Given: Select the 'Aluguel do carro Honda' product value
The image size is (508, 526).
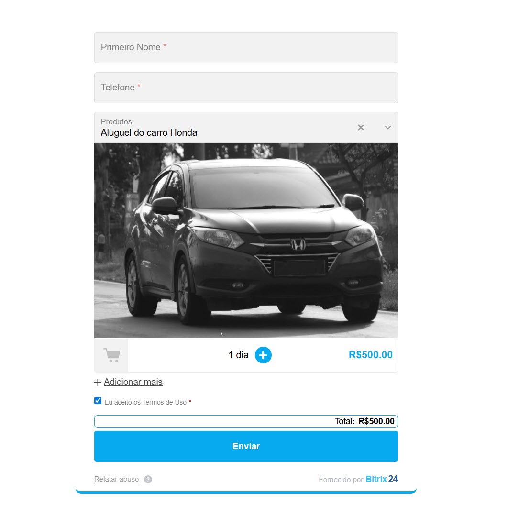Looking at the screenshot, I should (x=149, y=132).
